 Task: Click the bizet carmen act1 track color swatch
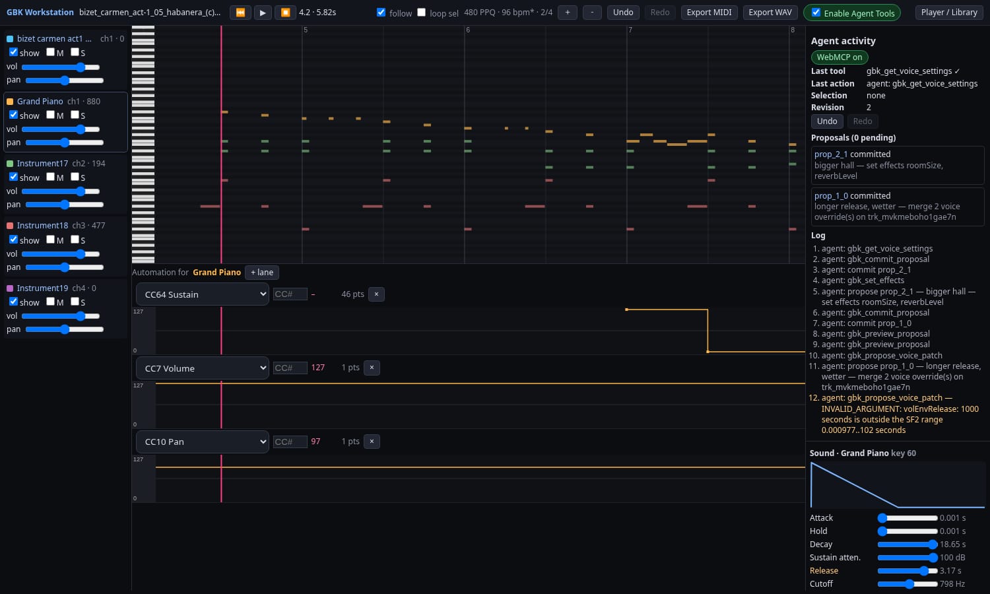click(10, 39)
